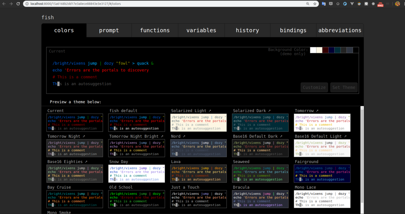The width and height of the screenshot is (405, 214).
Task: Open the Solarized Dark external link arrow
Action: click(x=269, y=111)
